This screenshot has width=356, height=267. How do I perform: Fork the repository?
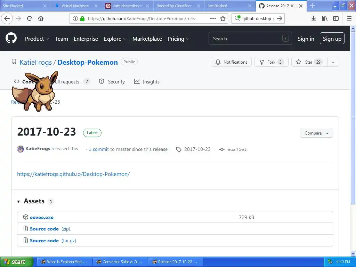click(x=271, y=62)
